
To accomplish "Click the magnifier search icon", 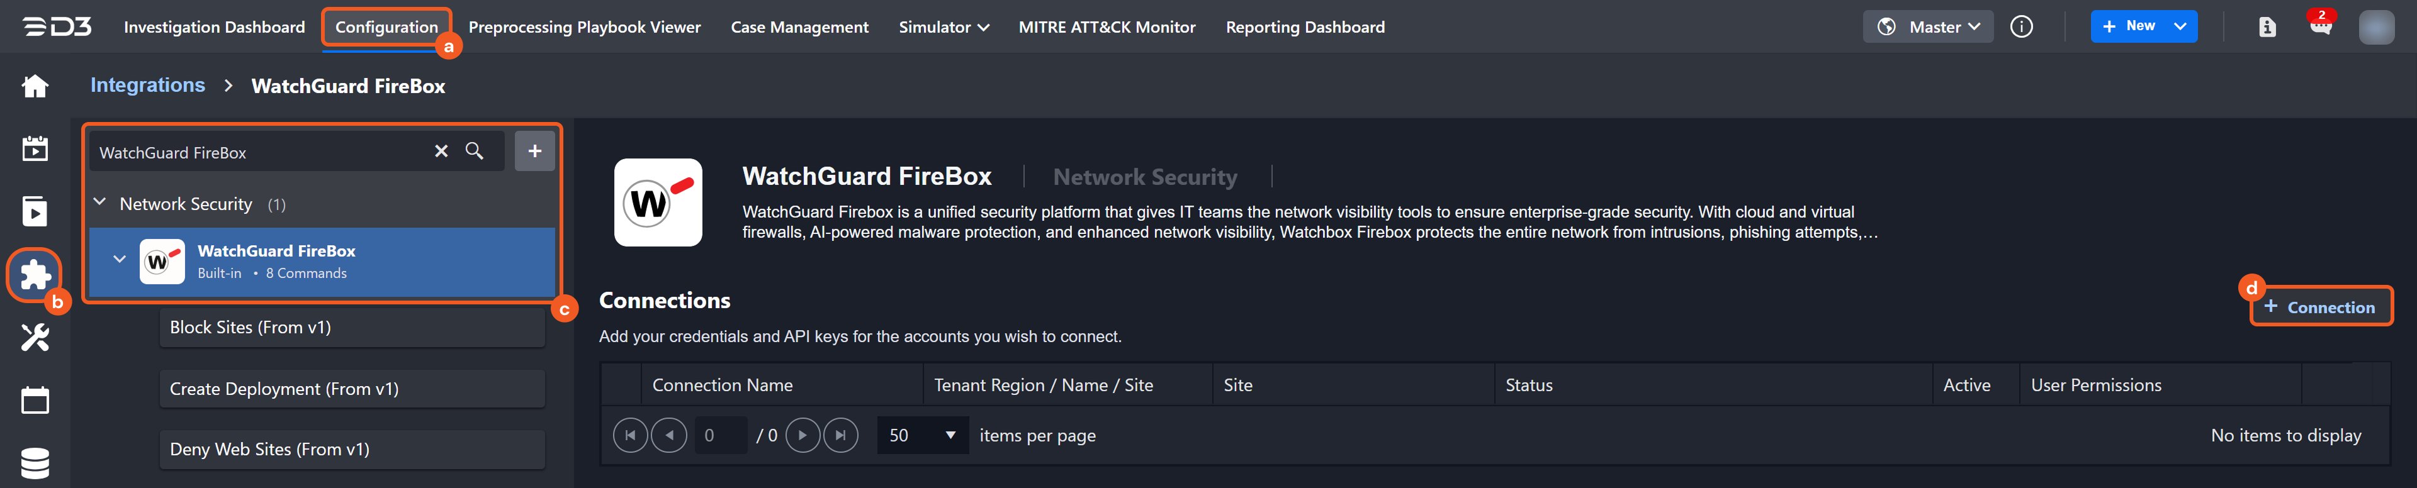I will pyautogui.click(x=475, y=152).
